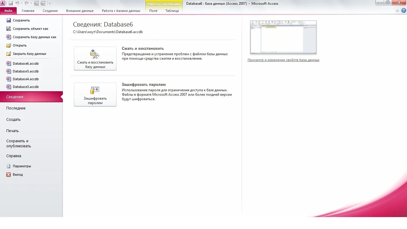The width and height of the screenshot is (407, 229).
Task: Switch to the Главная ribbon tab
Action: (x=28, y=11)
